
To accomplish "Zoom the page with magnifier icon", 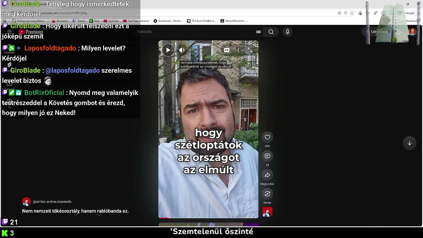I will 345,13.
